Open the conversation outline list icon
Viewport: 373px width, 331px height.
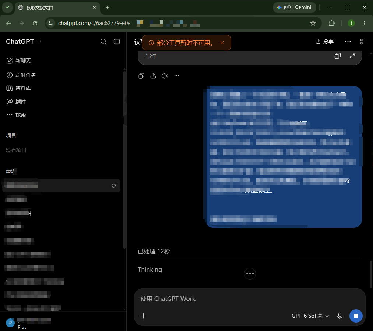363,42
